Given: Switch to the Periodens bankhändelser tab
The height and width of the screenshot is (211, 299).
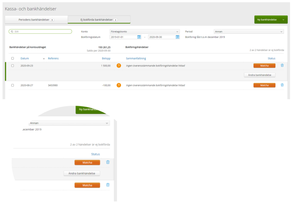Looking at the screenshot, I should [36, 20].
